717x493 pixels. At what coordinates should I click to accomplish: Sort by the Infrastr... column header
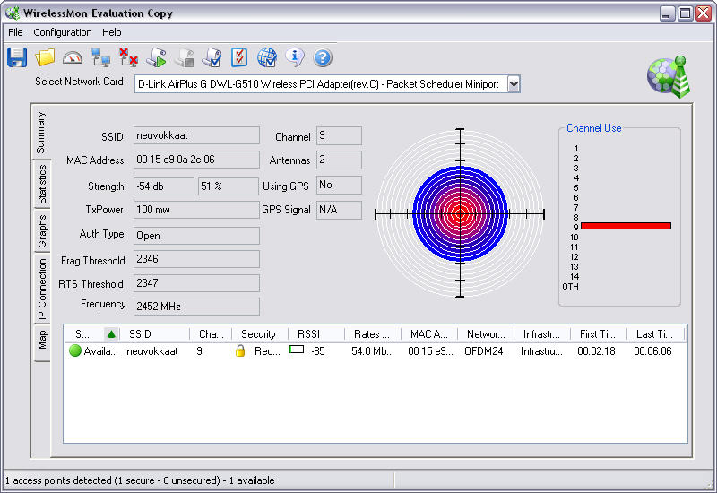(542, 334)
